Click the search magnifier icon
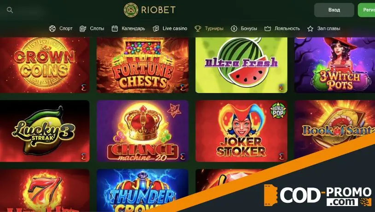This screenshot has width=375, height=212. [x=10, y=10]
